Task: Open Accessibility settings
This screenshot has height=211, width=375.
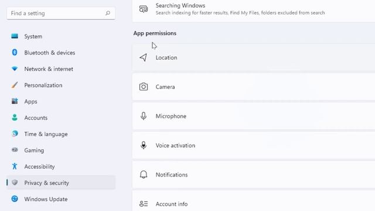Action: pos(61,166)
